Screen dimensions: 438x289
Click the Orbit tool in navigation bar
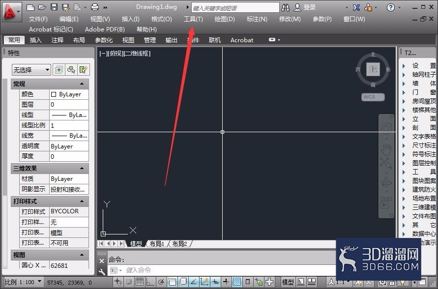(386, 182)
